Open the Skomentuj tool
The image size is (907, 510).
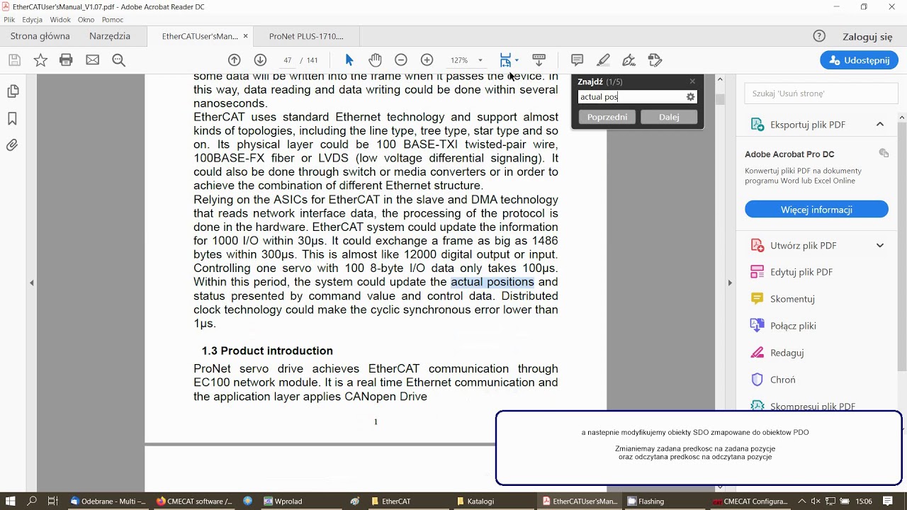click(792, 299)
